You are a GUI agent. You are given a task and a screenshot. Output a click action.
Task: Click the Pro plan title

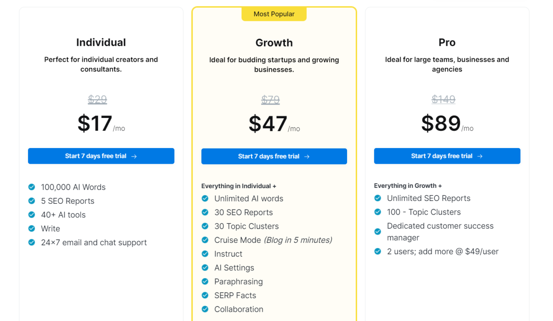[447, 43]
